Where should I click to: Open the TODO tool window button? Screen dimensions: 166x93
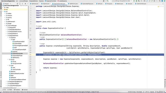(10, 90)
